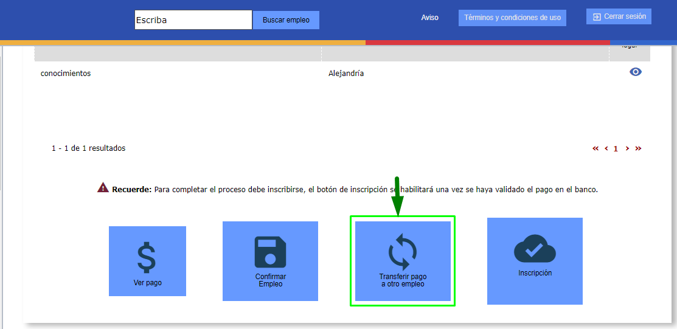Select page number 1 in pagination

click(x=616, y=148)
